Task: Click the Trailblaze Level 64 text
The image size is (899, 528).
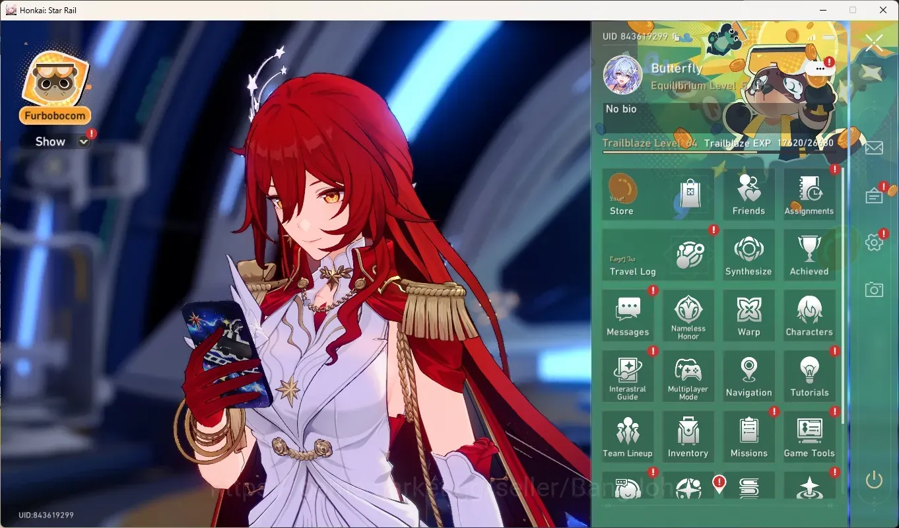Action: pyautogui.click(x=649, y=143)
